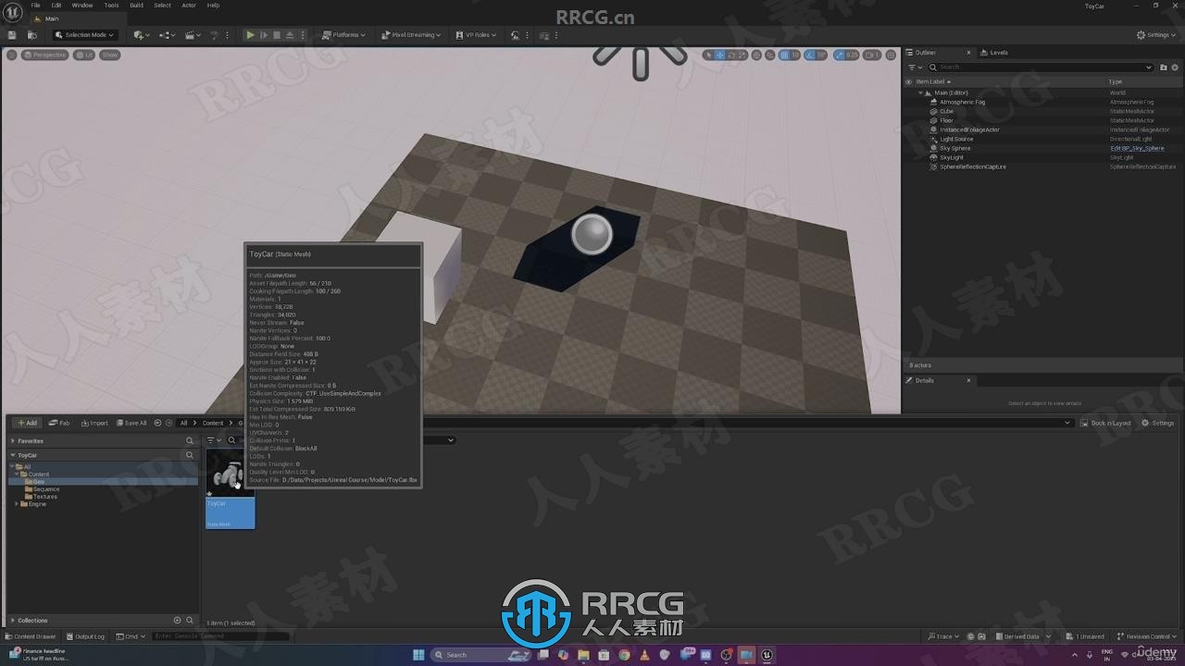Open the Pixel Streaming dropdown
1185x666 pixels.
[x=412, y=35]
